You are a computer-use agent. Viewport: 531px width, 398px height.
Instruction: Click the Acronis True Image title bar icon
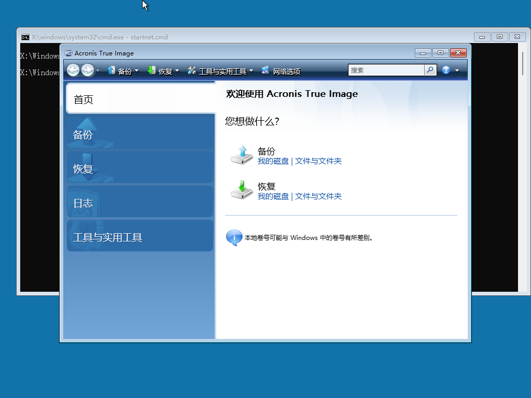coord(68,53)
